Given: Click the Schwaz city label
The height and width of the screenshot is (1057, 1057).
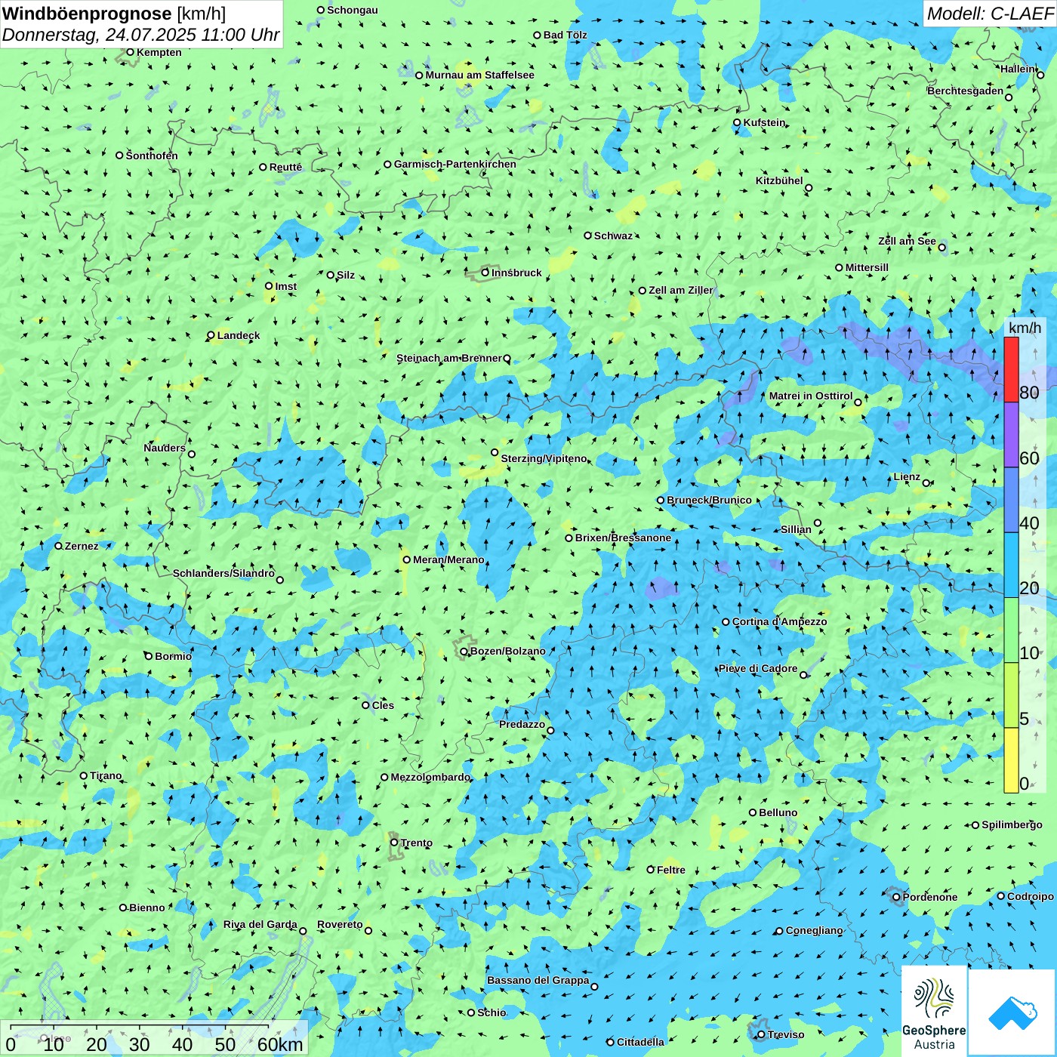Looking at the screenshot, I should point(614,236).
